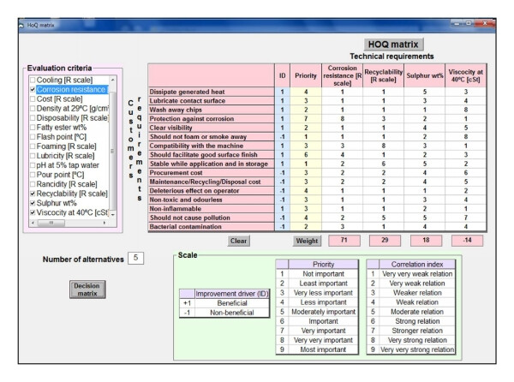The image size is (514, 382).
Task: Click the horizontal scroll-right arrow in criteria list
Action: 105,223
